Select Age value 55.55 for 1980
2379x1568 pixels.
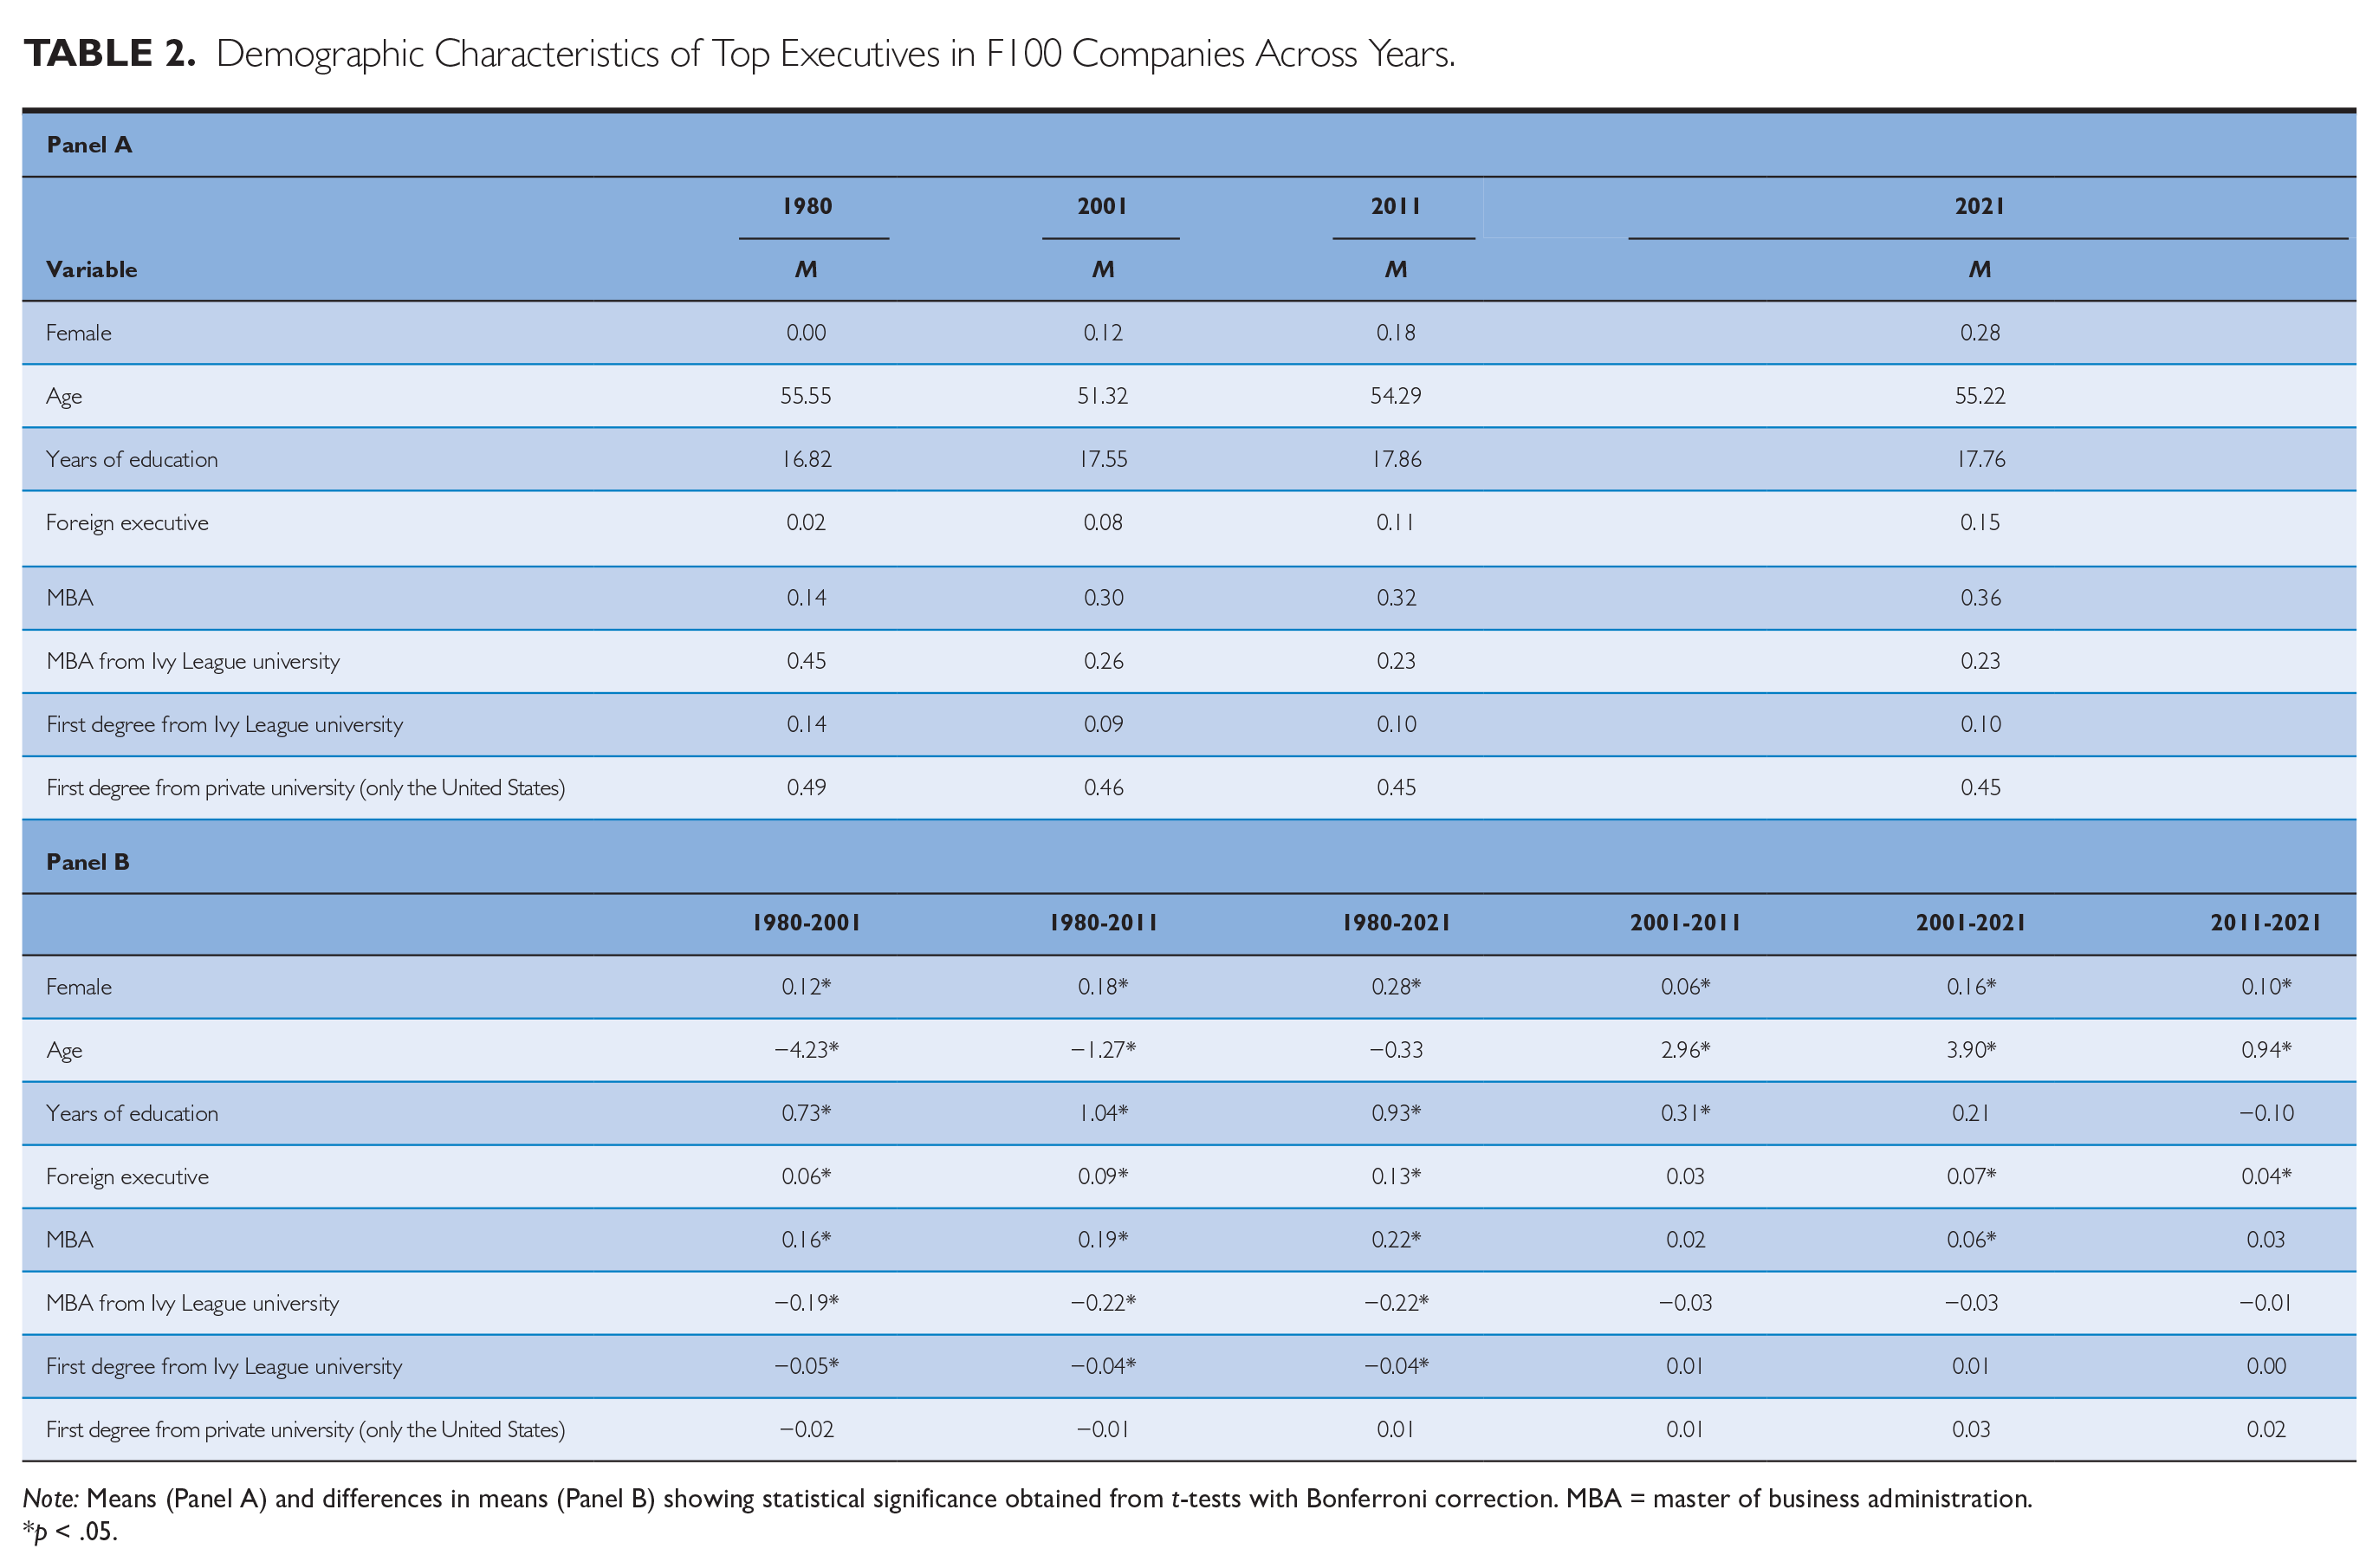click(805, 396)
